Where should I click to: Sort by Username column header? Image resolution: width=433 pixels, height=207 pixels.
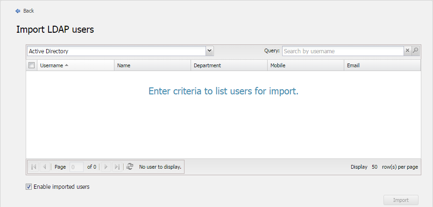[x=52, y=65]
